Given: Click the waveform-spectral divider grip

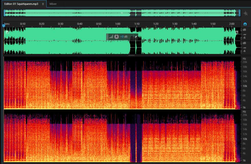Looking at the screenshot, I should pos(131,55).
